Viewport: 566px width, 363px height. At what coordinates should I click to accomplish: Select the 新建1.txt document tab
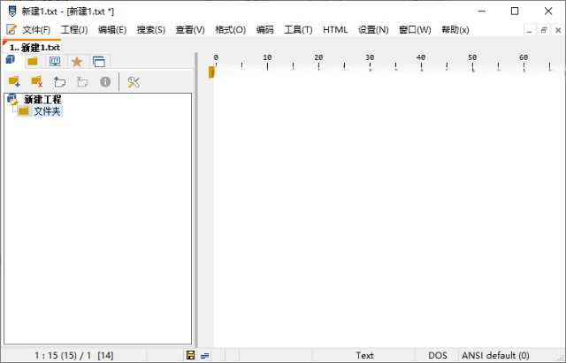tap(32, 47)
